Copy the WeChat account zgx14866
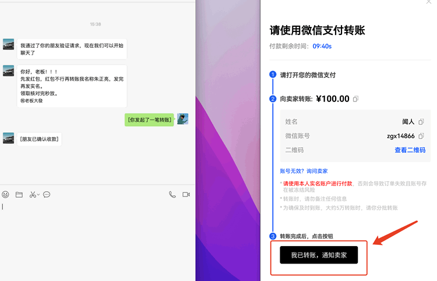Viewport: 437px width, 281px height. 421,136
